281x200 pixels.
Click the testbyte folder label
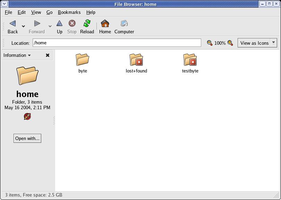[190, 71]
